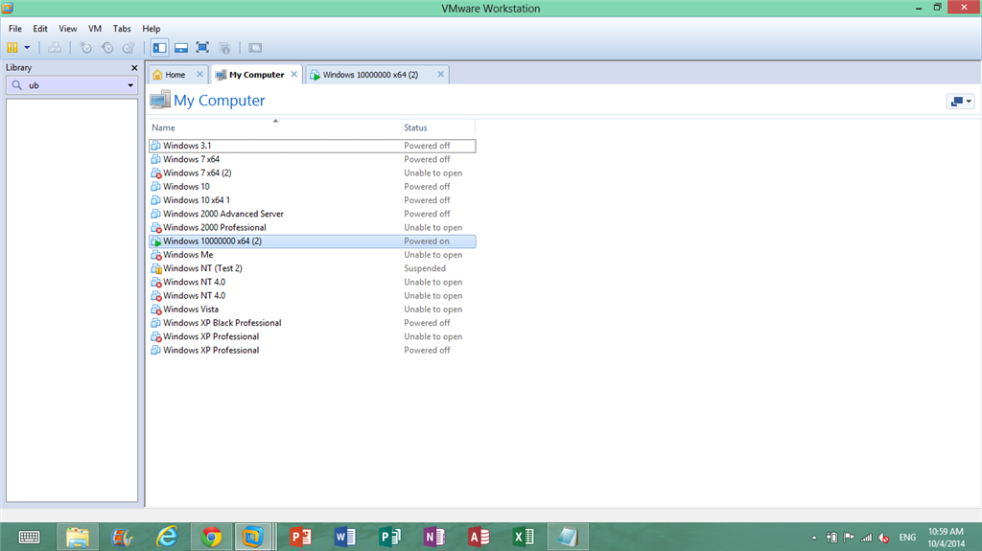Select the Windows 7 x64 row
Viewport: 982px width, 551px height.
click(x=313, y=159)
